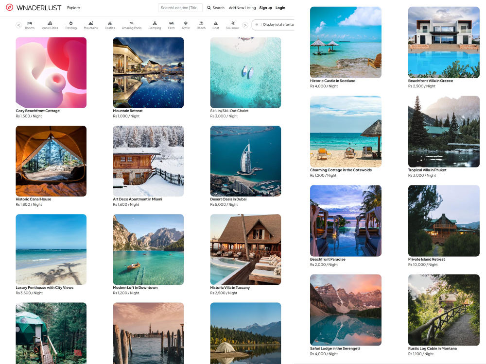Select the Castles category icon
Image resolution: width=486 pixels, height=364 pixels.
click(110, 23)
